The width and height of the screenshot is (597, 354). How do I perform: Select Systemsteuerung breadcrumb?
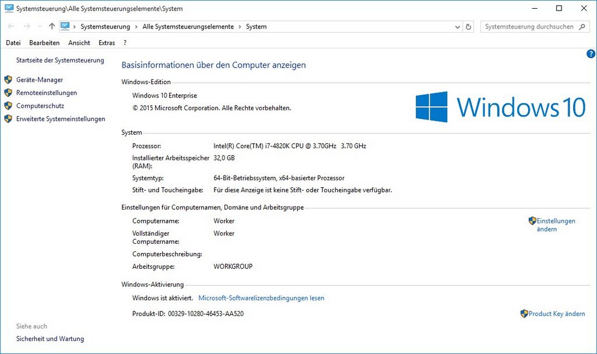(x=105, y=27)
